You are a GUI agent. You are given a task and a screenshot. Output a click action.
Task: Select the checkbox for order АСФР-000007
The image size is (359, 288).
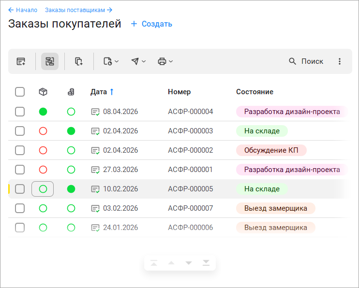[x=20, y=208]
